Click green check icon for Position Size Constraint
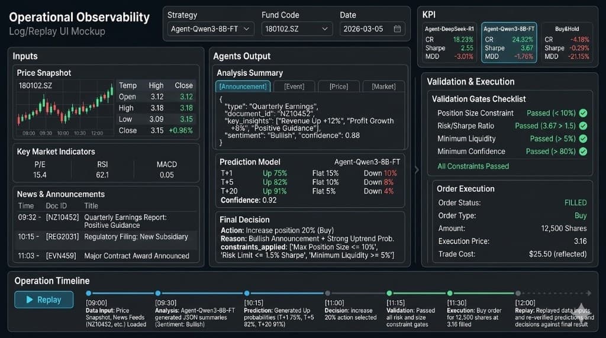This screenshot has width=606, height=338. coord(583,113)
